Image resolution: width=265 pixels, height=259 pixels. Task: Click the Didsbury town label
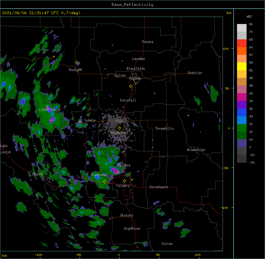118,133
